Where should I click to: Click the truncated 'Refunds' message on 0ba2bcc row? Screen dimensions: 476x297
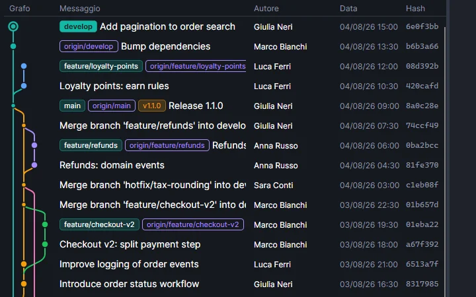click(229, 145)
